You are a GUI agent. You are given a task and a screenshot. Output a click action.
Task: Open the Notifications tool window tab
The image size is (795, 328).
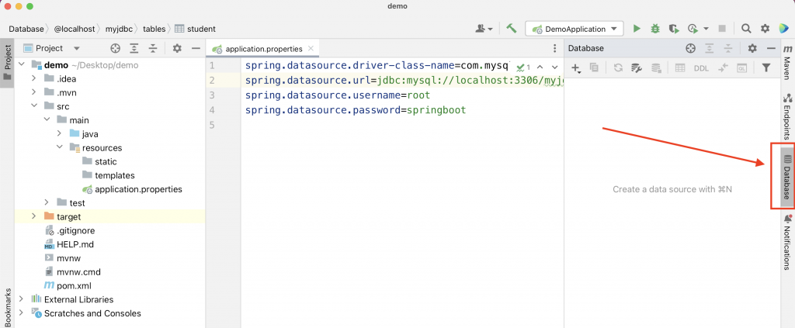(788, 242)
